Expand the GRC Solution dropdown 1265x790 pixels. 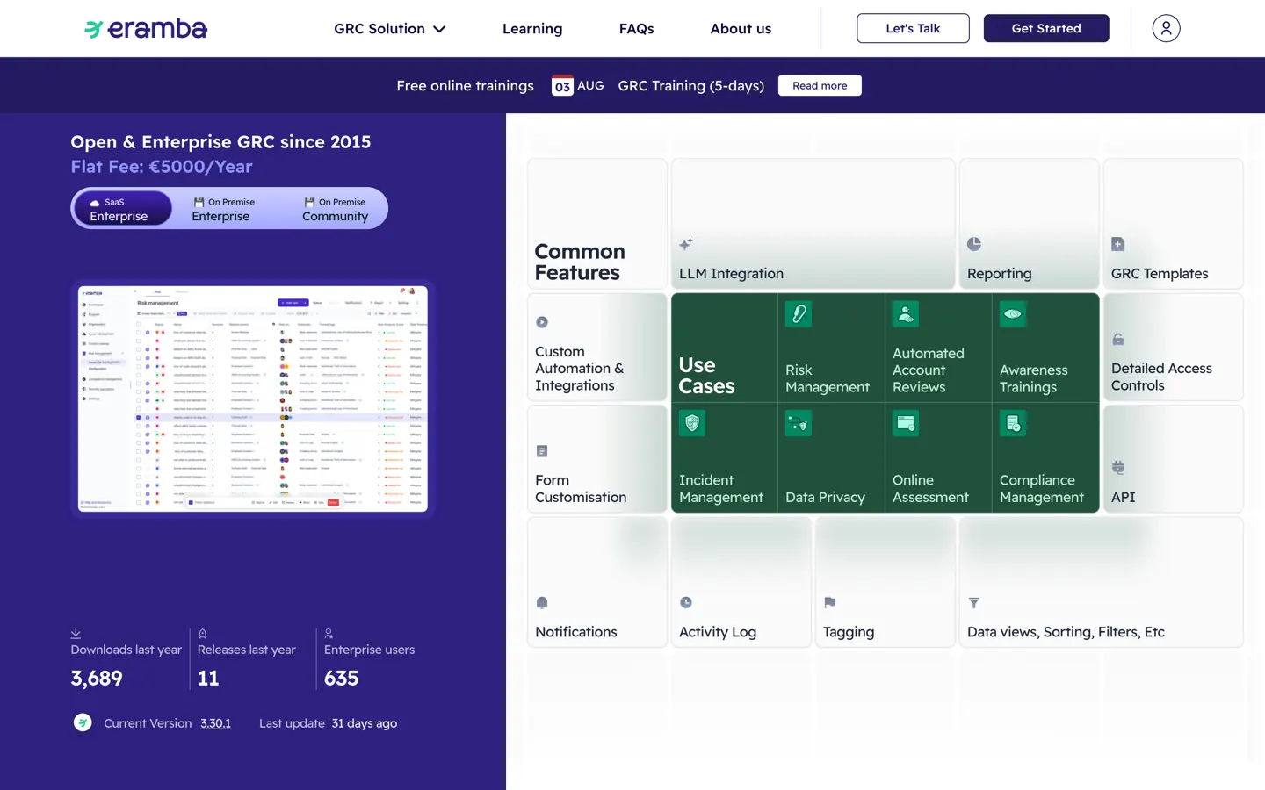click(390, 29)
